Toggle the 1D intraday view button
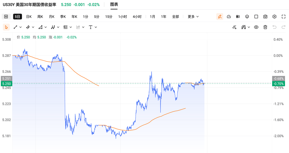 (x=6, y=17)
